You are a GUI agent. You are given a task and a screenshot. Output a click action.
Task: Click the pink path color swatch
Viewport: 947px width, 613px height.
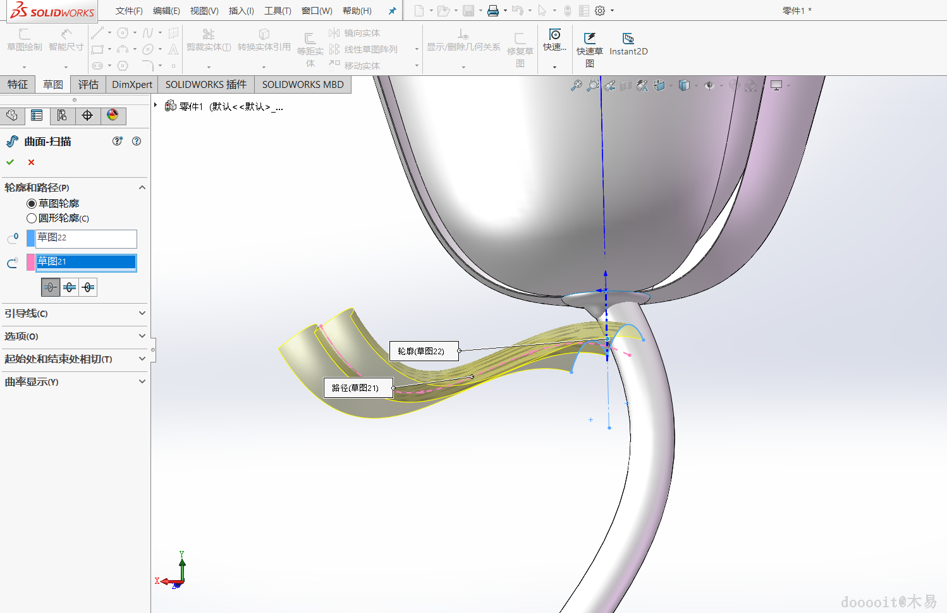(x=30, y=262)
